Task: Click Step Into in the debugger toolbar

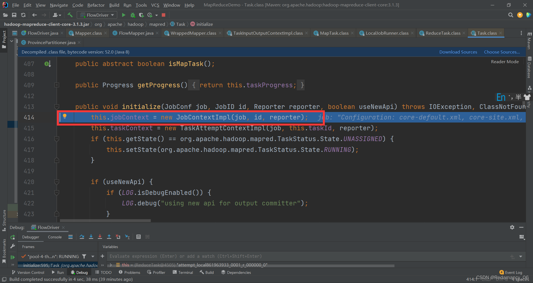Action: point(91,237)
